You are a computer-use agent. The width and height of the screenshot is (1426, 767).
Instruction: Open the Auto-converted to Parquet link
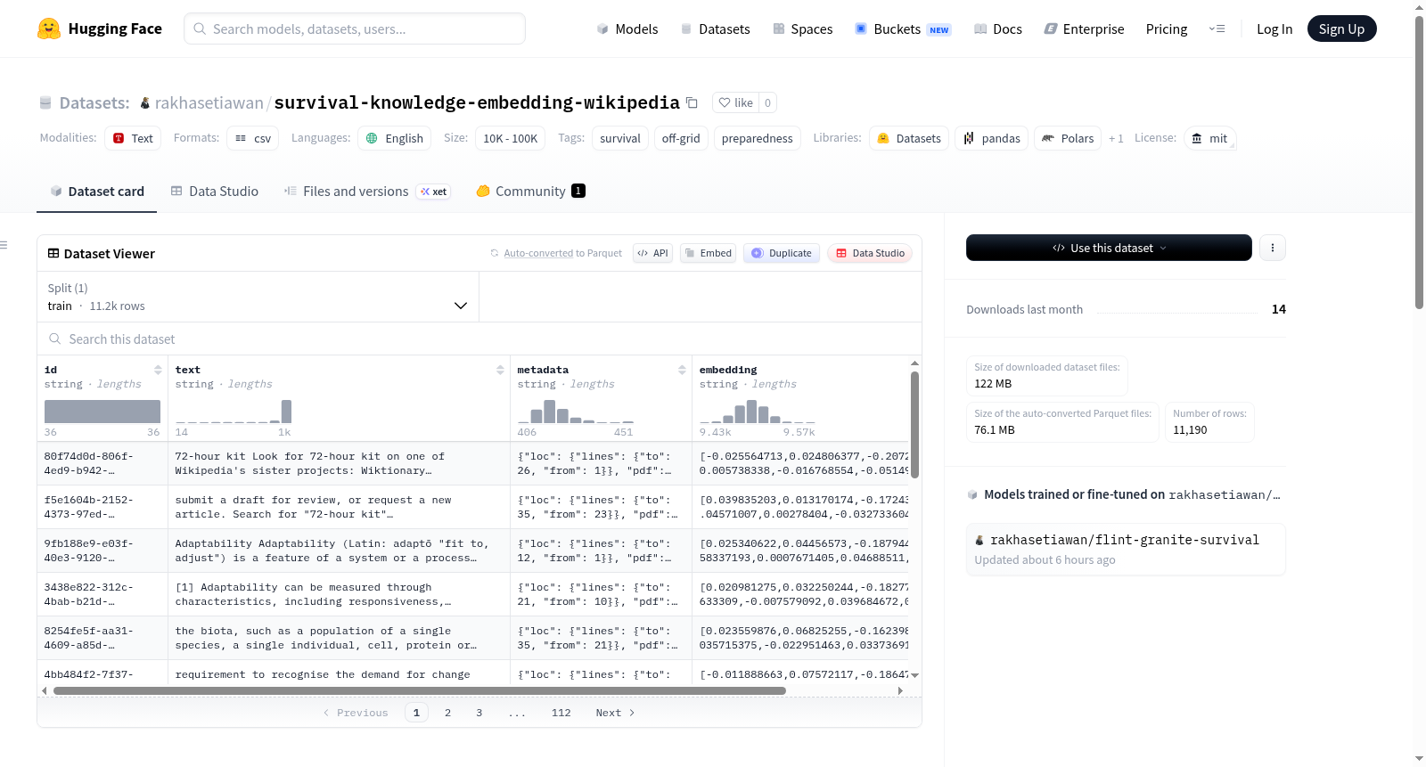click(x=562, y=253)
